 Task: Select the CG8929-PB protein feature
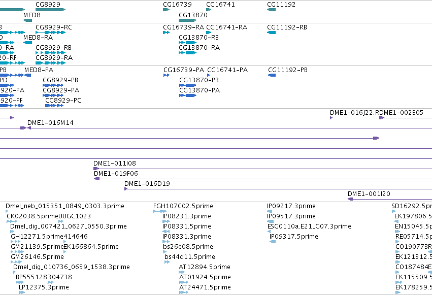(53, 85)
